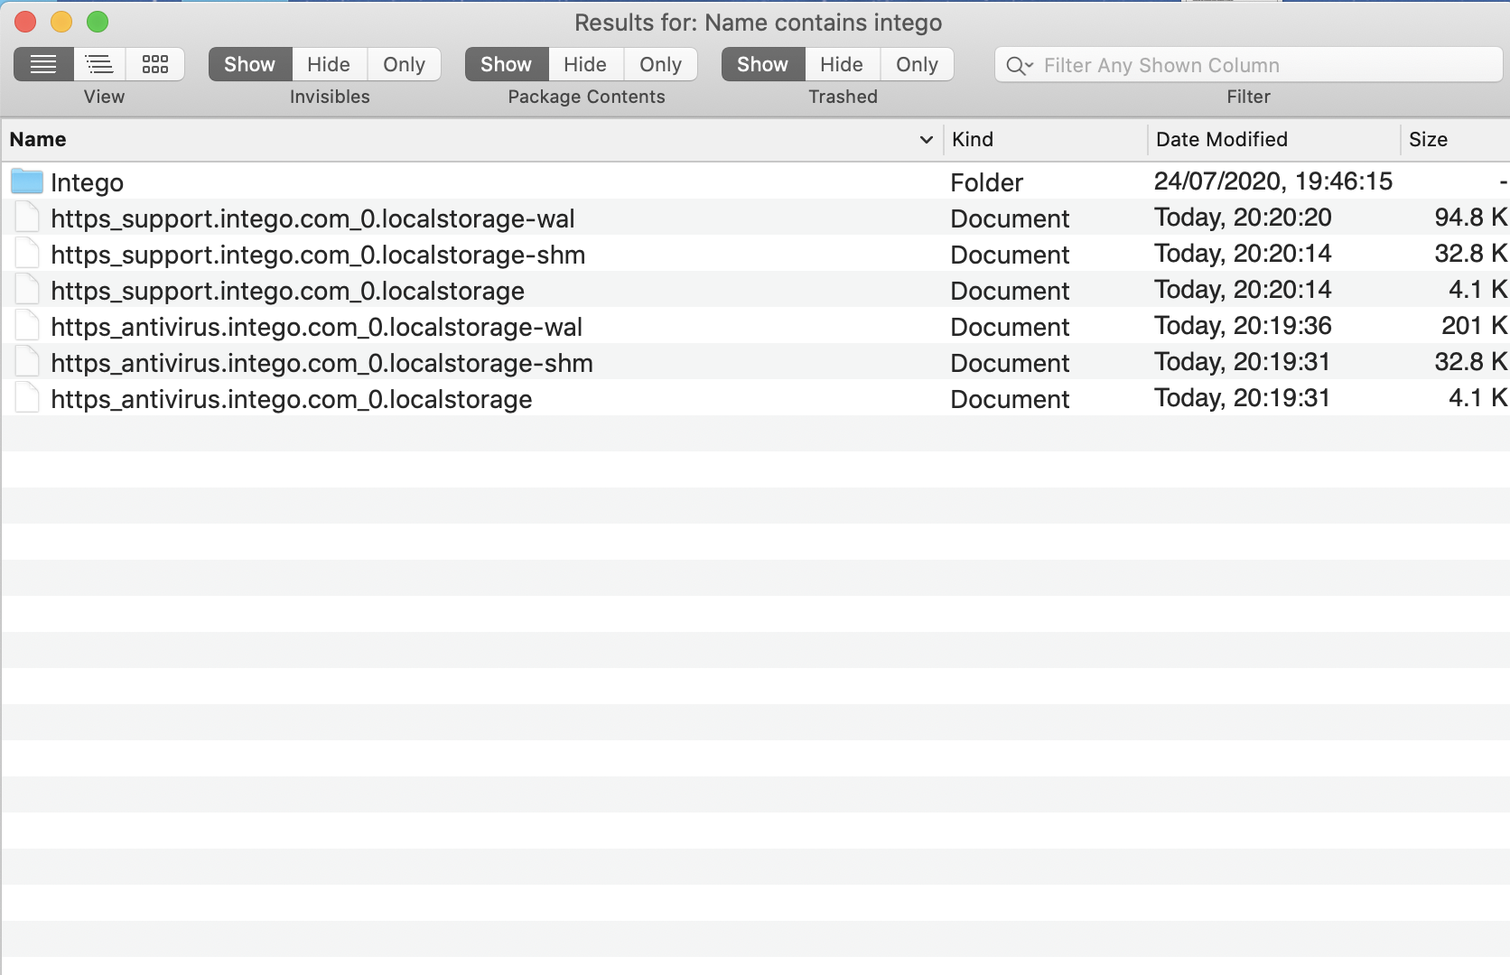Screen dimensions: 1510x975
Task: Set Invisibles to Hide
Action: tap(329, 64)
